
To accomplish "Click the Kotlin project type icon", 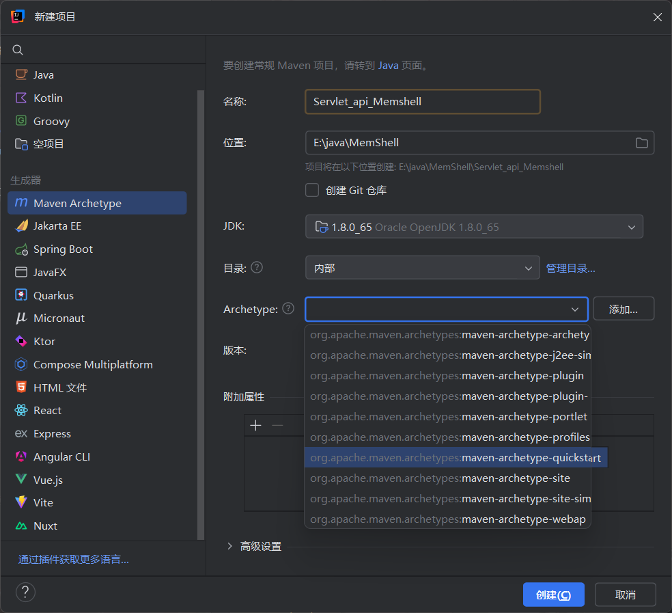I will pos(21,98).
